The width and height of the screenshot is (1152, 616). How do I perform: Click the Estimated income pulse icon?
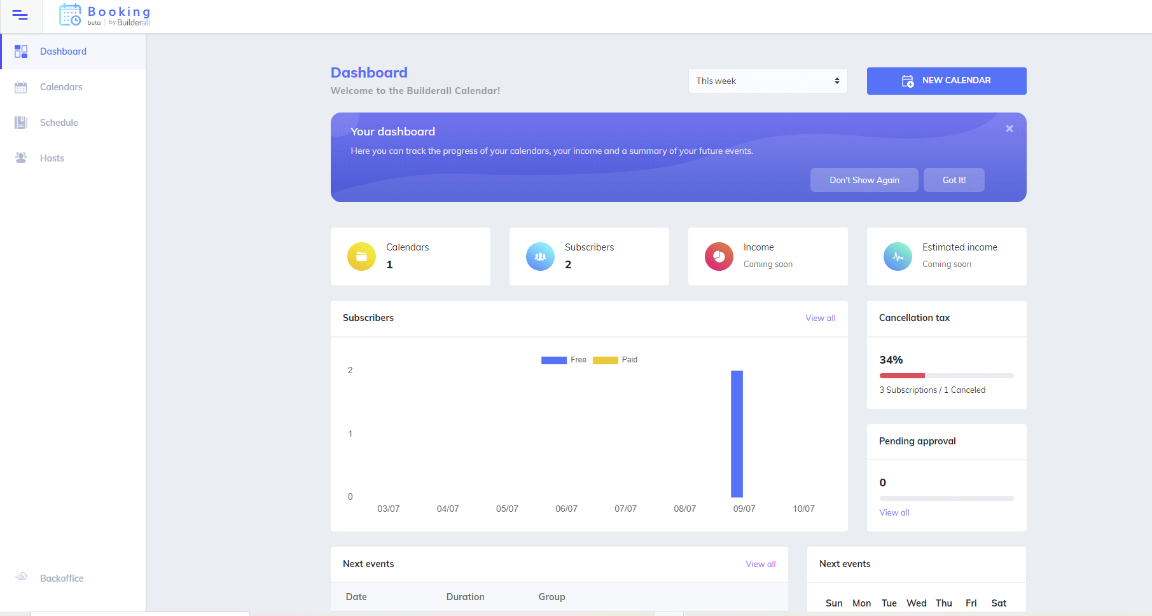[x=898, y=257]
